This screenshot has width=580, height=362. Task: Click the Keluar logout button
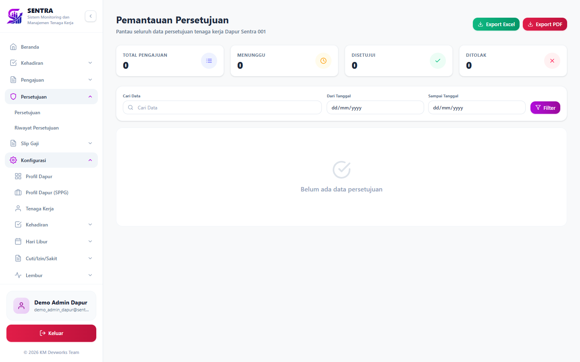51,333
